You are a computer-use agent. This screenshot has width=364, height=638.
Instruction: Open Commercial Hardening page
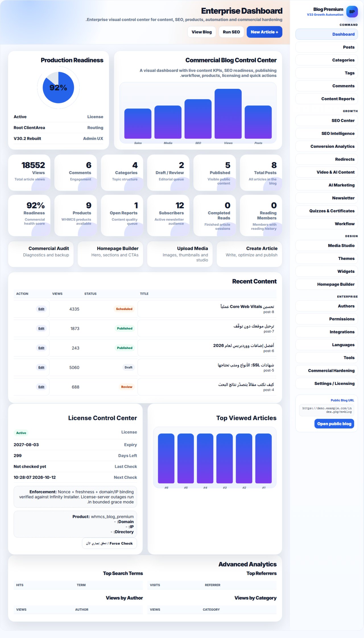326,370
